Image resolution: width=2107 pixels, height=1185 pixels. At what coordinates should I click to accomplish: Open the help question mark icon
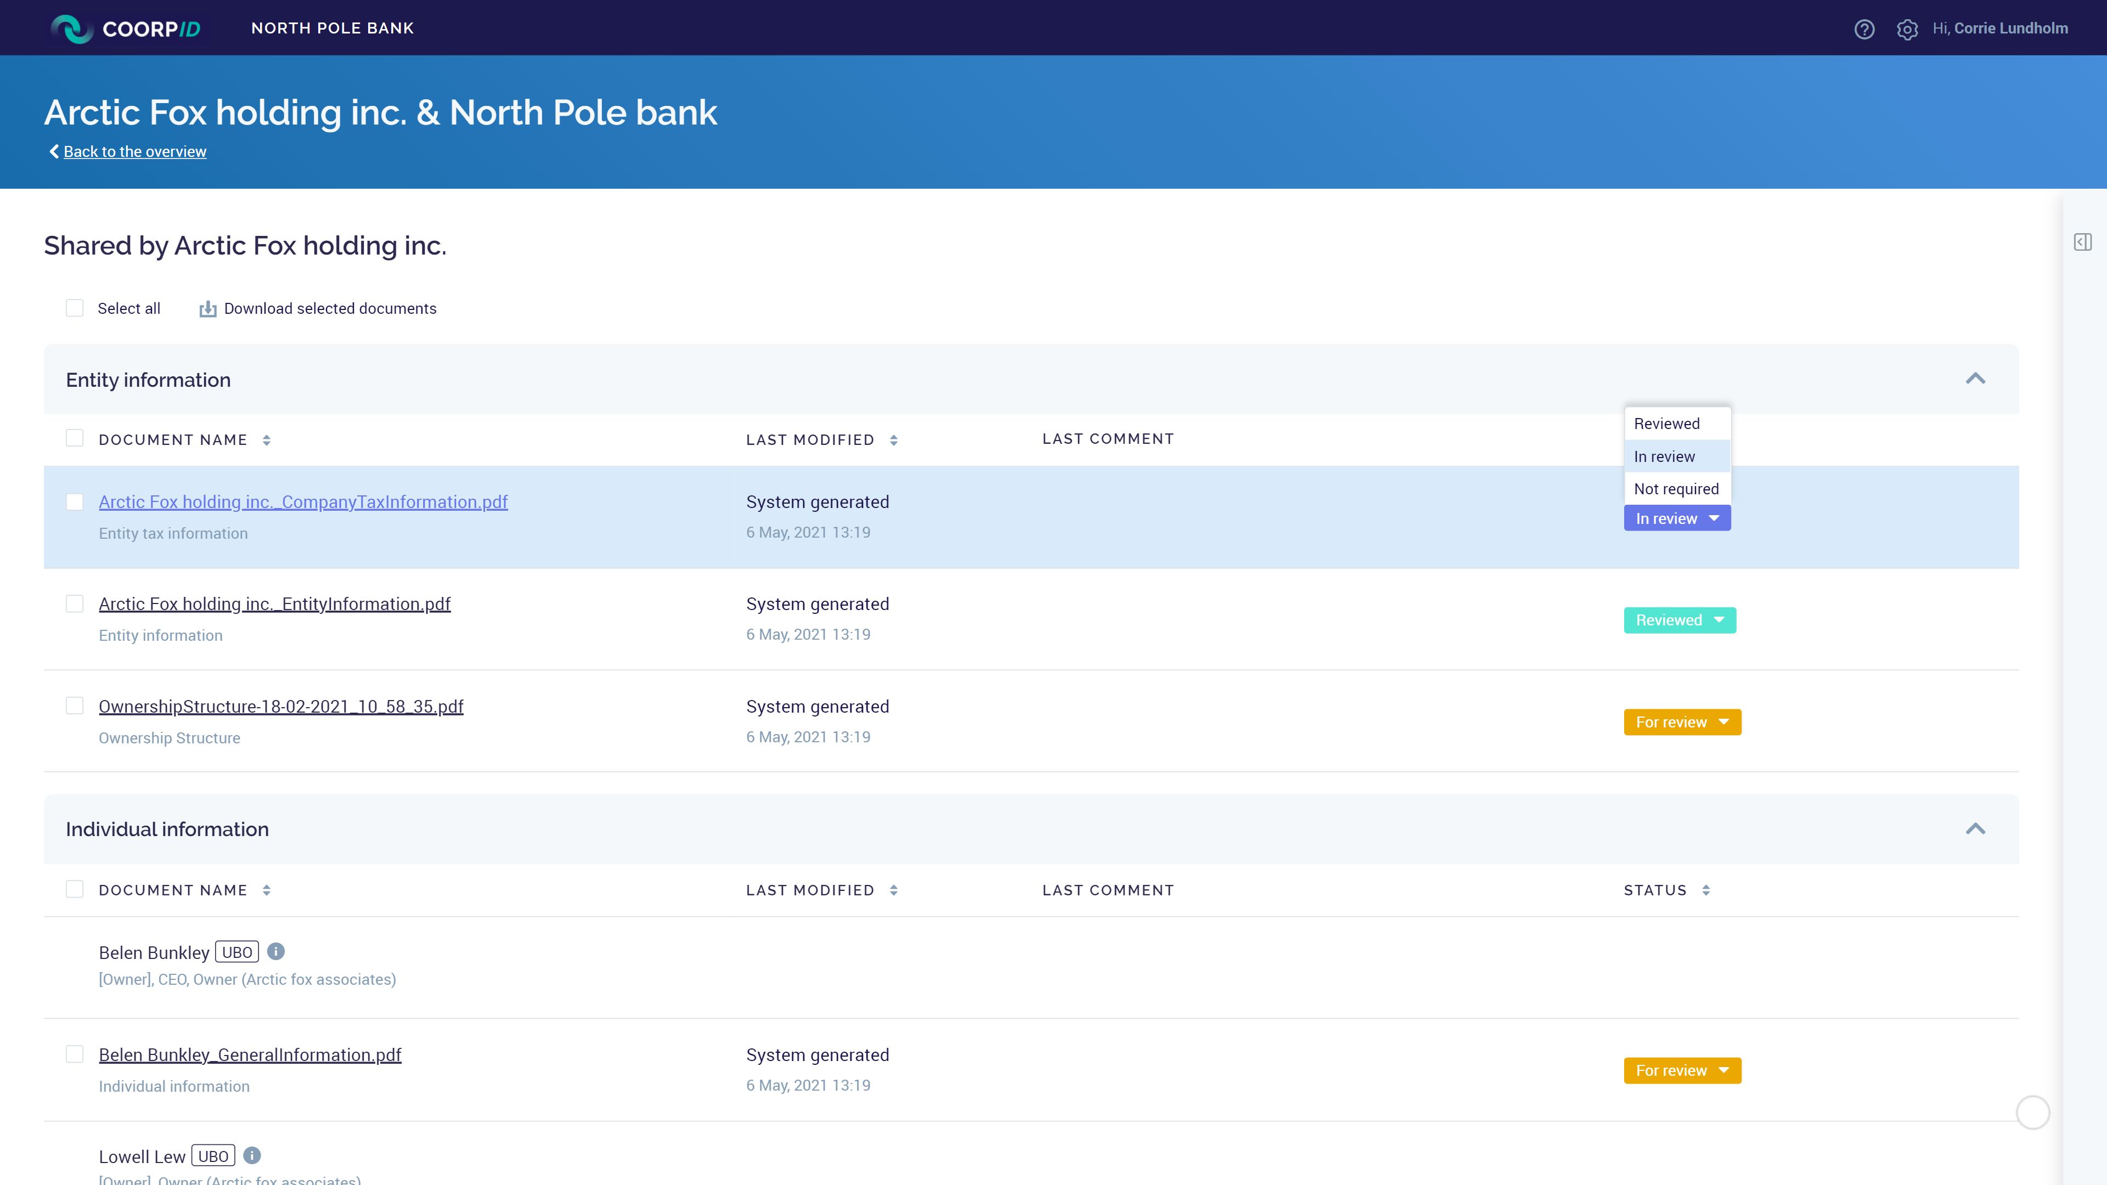pyautogui.click(x=1864, y=29)
